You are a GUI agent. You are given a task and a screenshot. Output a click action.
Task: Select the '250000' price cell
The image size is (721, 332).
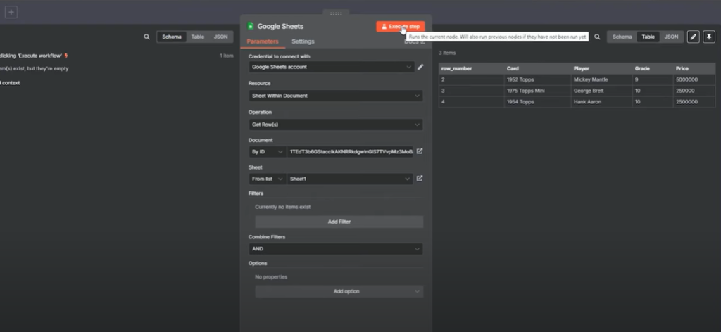[x=694, y=91]
